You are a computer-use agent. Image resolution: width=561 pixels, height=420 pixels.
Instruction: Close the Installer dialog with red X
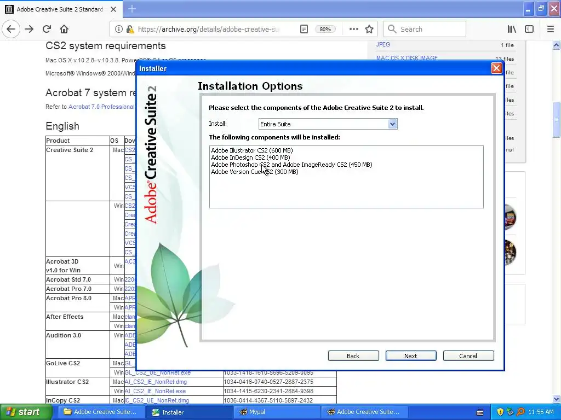tap(496, 68)
